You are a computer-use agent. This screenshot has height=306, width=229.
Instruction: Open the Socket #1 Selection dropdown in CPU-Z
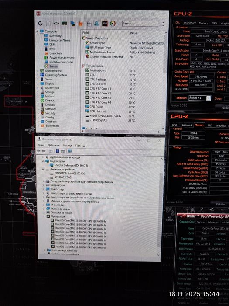pyautogui.click(x=208, y=98)
